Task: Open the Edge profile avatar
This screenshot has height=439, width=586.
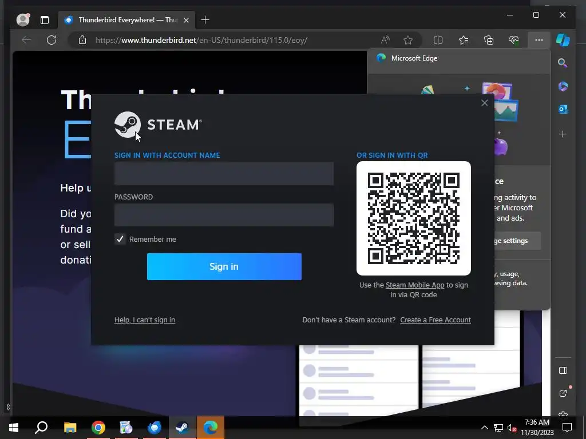Action: point(23,20)
